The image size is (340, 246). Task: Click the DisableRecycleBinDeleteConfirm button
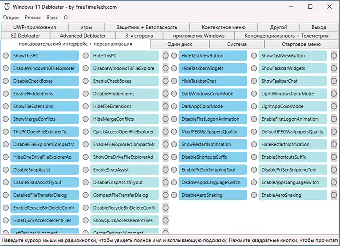124,208
